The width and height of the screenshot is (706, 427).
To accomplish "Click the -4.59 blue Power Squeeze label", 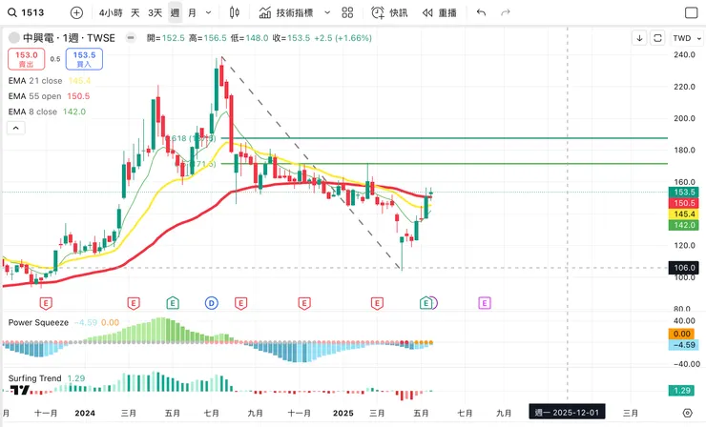I will tap(684, 345).
